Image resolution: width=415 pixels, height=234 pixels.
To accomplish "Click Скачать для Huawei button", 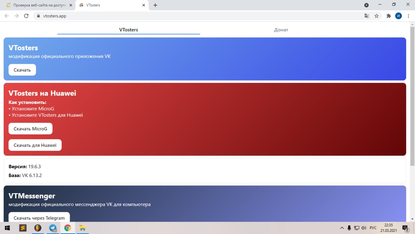I will click(35, 145).
